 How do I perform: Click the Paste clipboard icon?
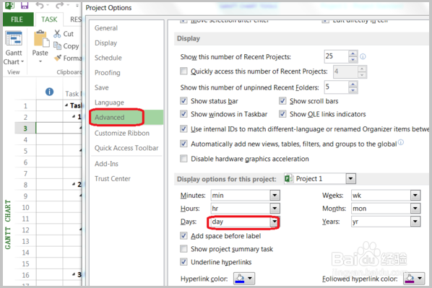(41, 39)
